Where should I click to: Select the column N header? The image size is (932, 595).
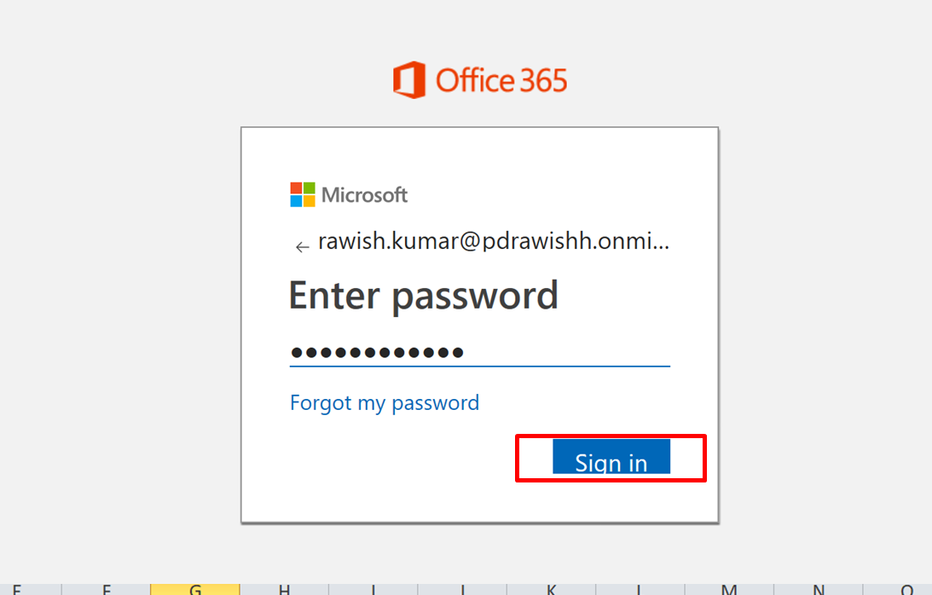pyautogui.click(x=818, y=589)
